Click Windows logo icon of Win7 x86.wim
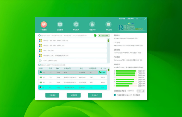This screenshot has width=182, height=117. [40, 51]
